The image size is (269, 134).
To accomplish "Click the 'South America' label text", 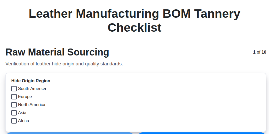I will (x=32, y=89).
